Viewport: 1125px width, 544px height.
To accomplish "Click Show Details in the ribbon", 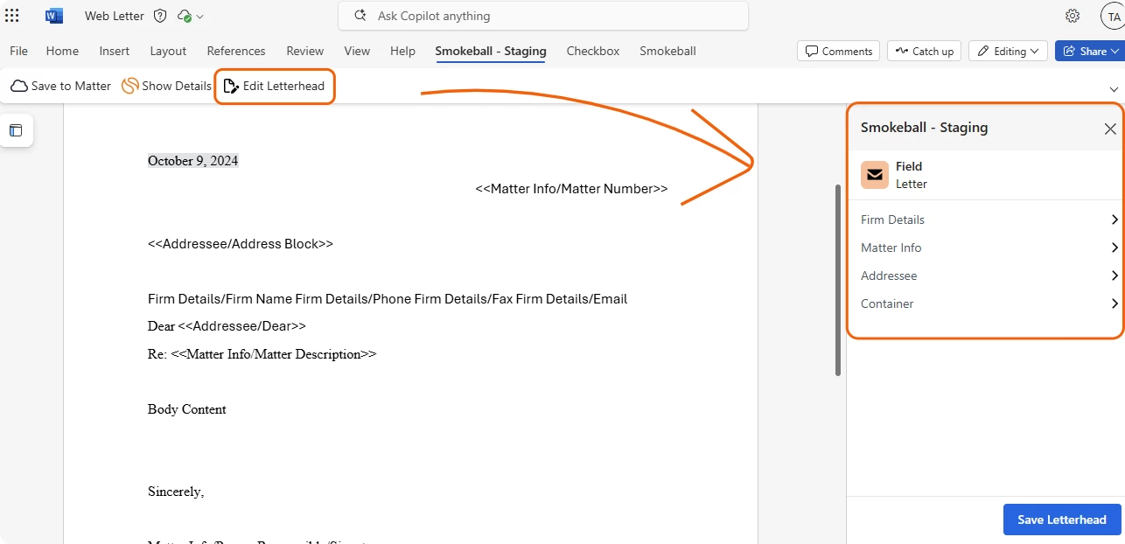I will (x=166, y=86).
